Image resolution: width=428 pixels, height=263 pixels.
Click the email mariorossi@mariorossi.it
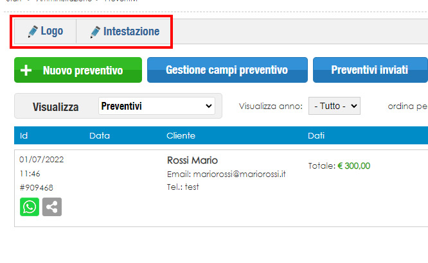coord(240,174)
